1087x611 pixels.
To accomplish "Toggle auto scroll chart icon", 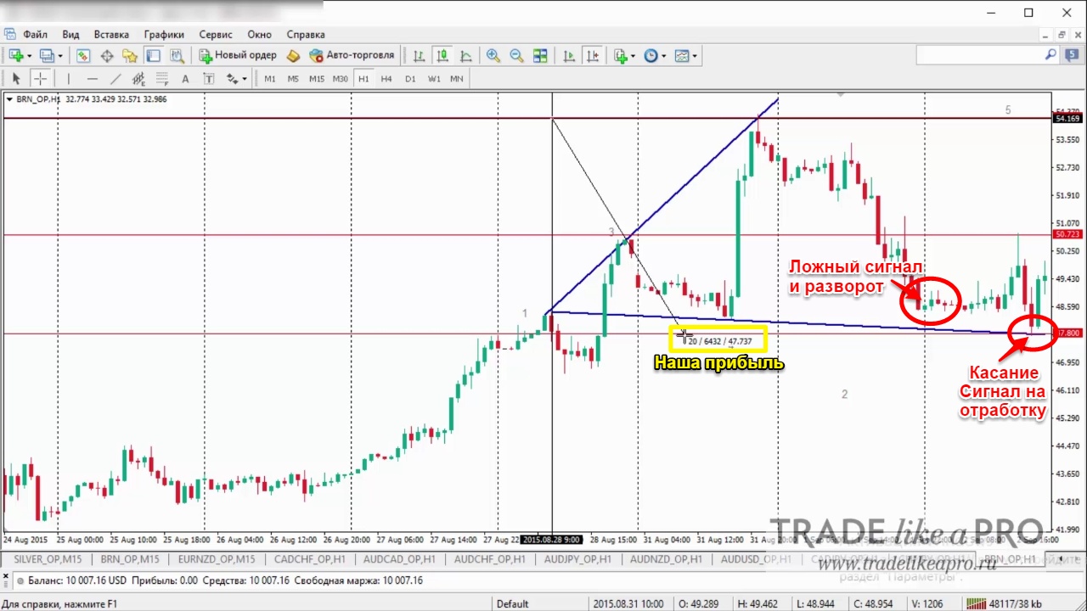I will (569, 56).
